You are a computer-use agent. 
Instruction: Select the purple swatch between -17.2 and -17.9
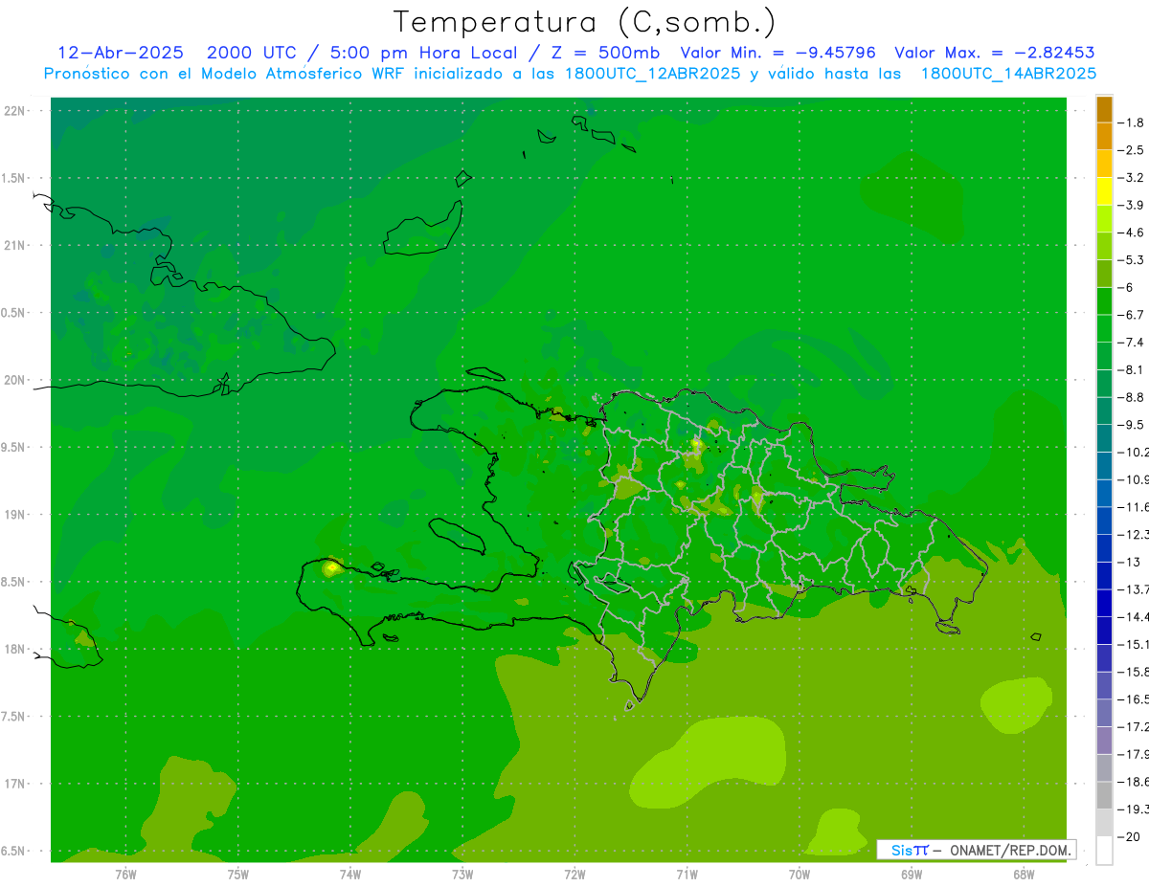(1104, 741)
